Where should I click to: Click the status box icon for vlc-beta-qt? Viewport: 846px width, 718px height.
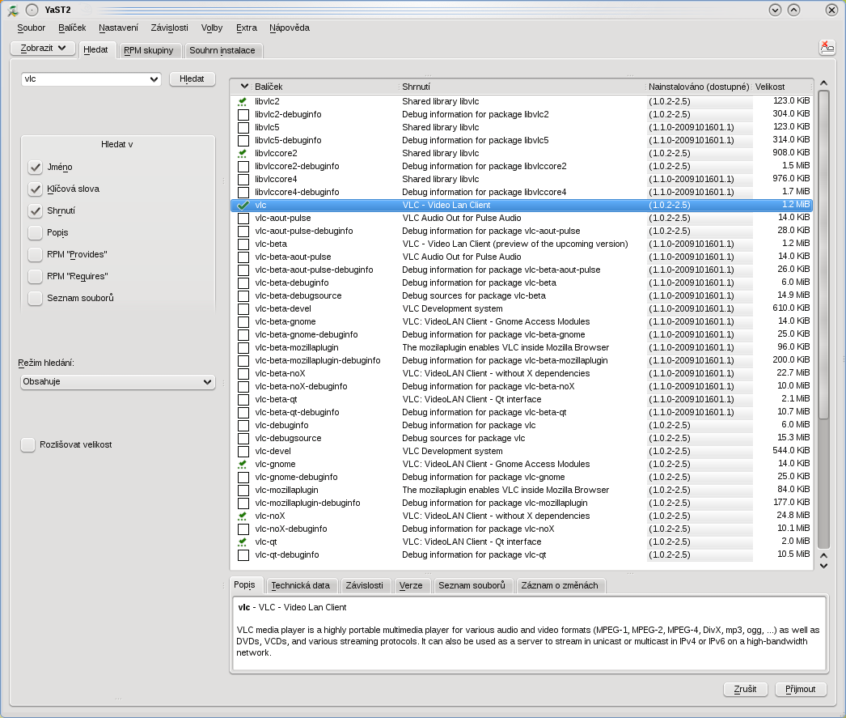tap(243, 400)
